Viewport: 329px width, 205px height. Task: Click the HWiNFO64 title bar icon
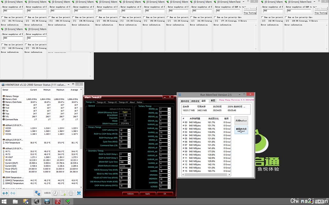(3, 84)
